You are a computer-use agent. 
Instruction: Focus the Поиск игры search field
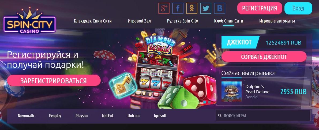click(x=263, y=116)
